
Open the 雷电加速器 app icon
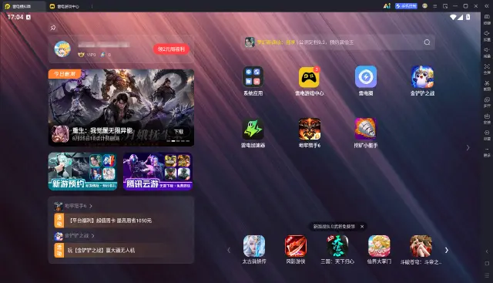coord(253,129)
